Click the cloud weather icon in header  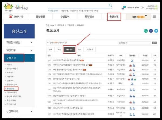point(124,8)
